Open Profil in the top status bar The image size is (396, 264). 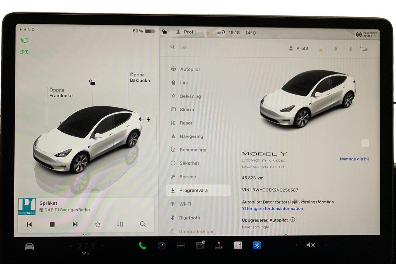click(186, 32)
